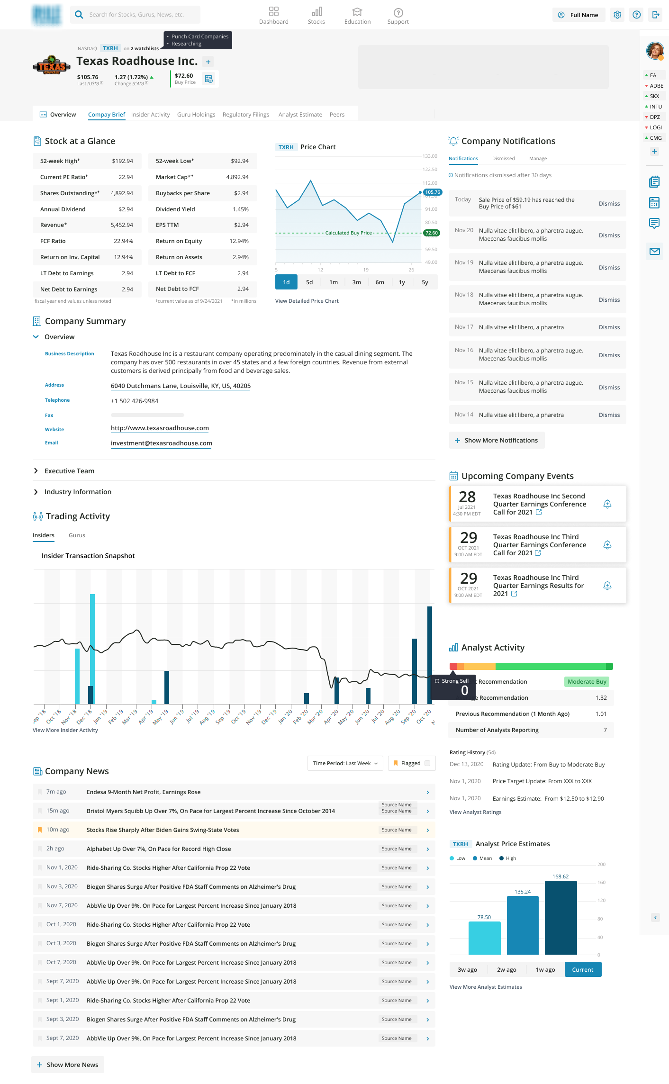Image resolution: width=669 pixels, height=1084 pixels.
Task: Select the 5d price chart range
Action: click(309, 282)
